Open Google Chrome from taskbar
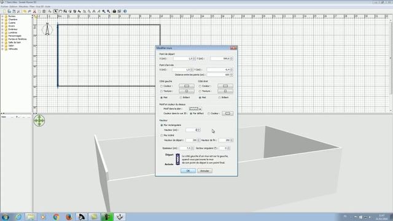 (56, 217)
